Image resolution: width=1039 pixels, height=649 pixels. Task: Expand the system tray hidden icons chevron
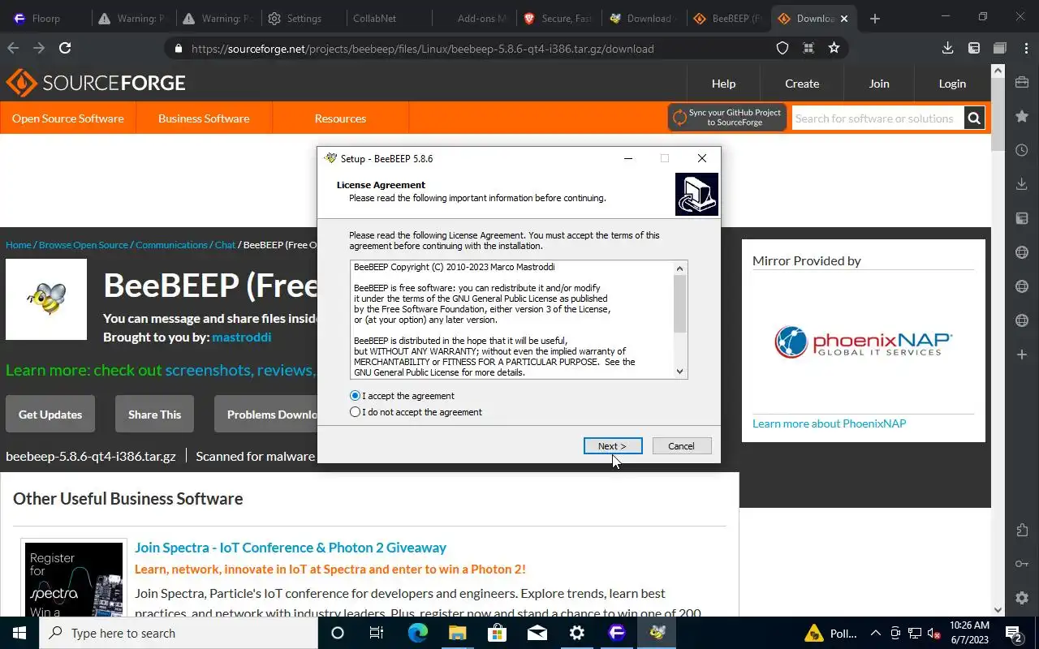[x=875, y=634]
